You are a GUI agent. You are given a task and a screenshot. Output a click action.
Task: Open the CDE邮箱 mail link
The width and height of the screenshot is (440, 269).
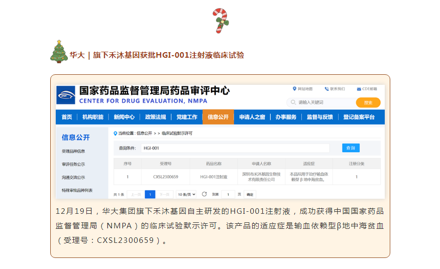point(370,89)
